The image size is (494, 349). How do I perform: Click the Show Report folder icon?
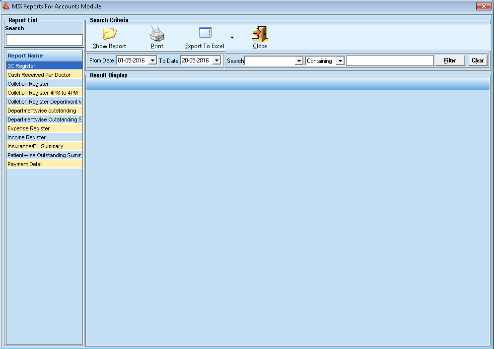pos(109,34)
